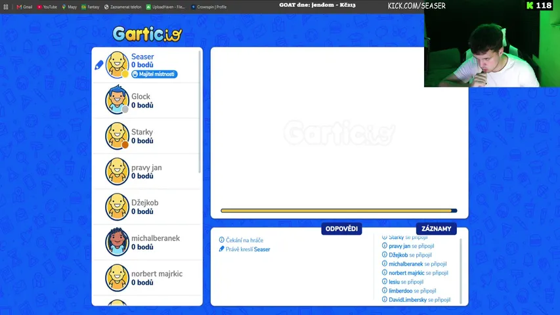Click DavidLimbersky in the join log
Screen dimensions: 560x315
pyautogui.click(x=408, y=300)
